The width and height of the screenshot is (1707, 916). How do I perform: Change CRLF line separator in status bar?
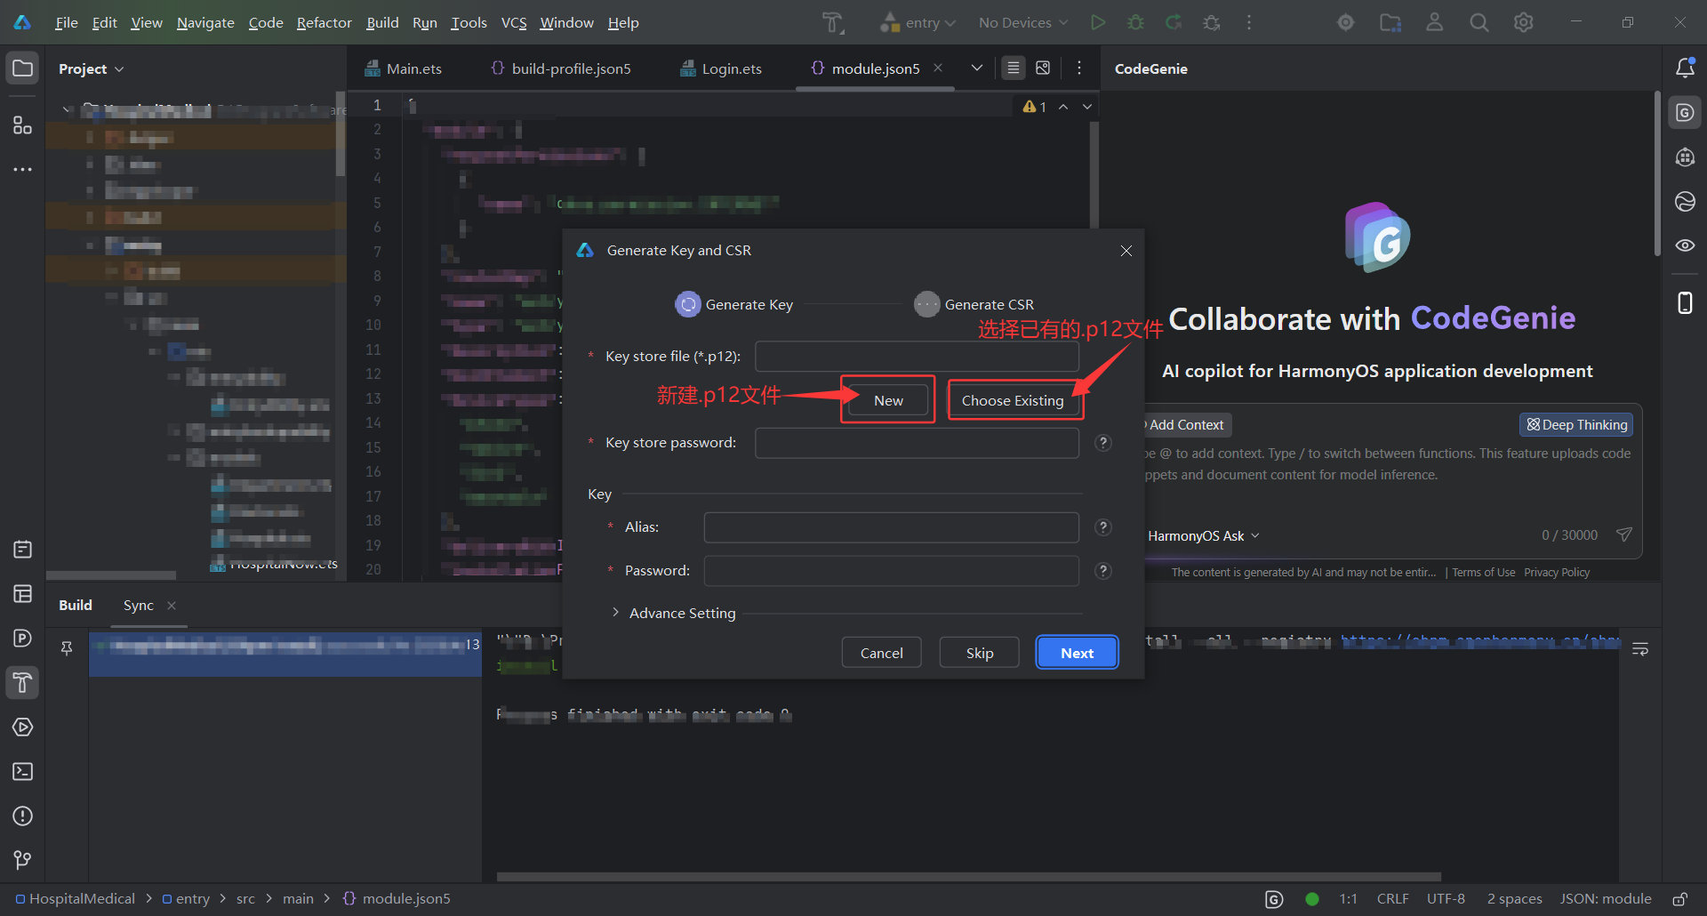[1392, 899]
